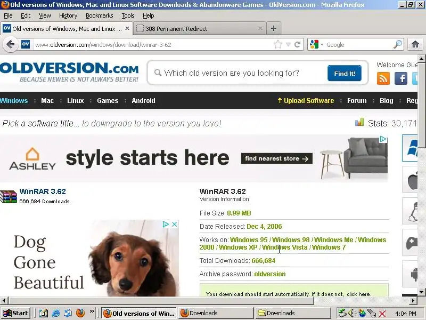
Task: Select the Apple logo in right sidebar
Action: point(410,180)
